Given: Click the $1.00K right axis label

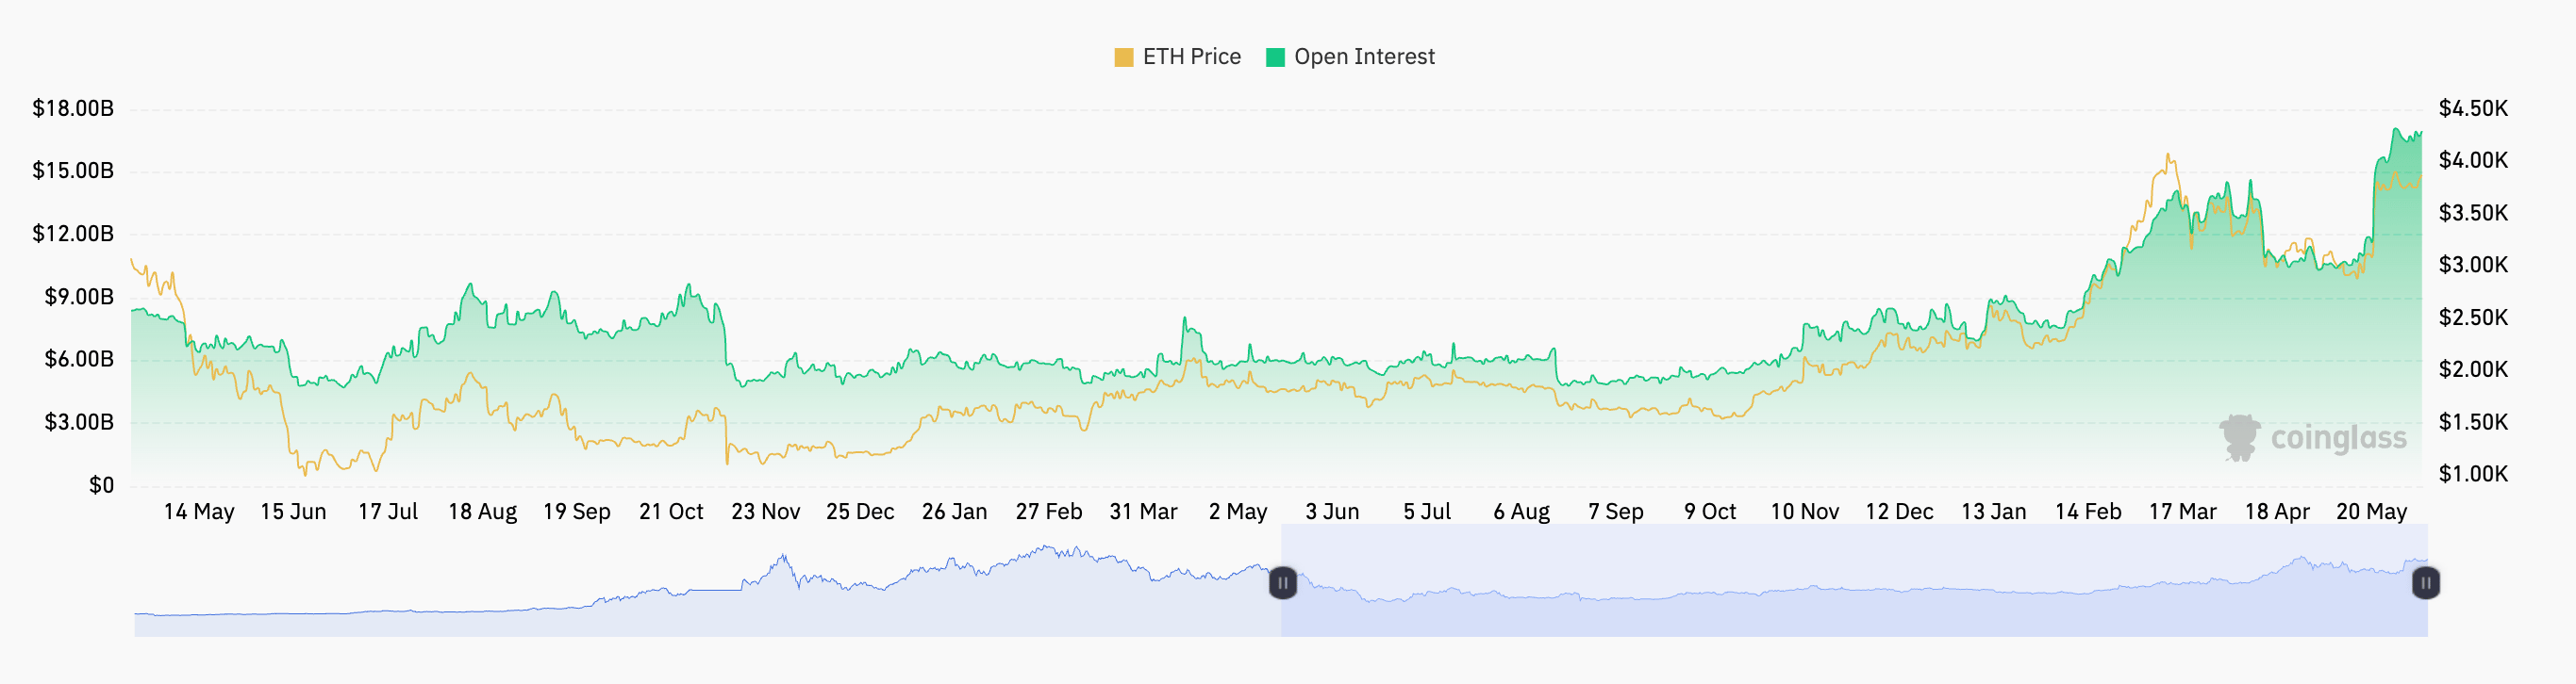Looking at the screenshot, I should (2473, 473).
